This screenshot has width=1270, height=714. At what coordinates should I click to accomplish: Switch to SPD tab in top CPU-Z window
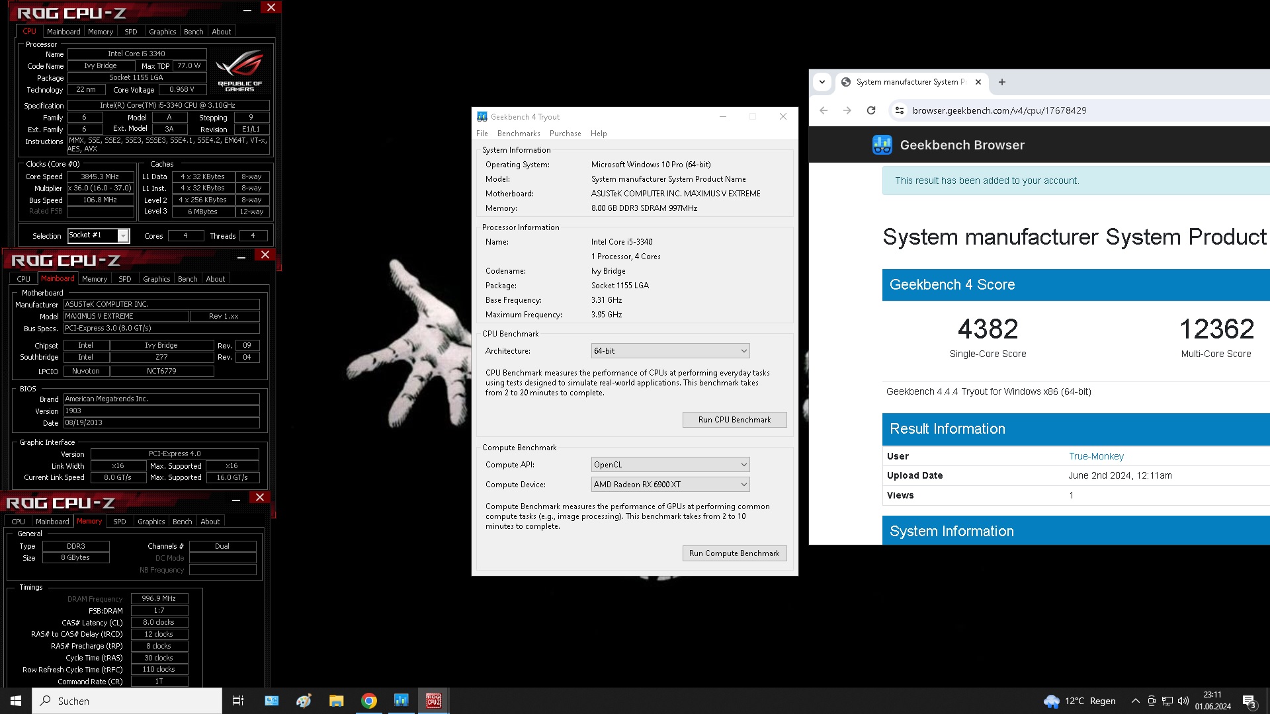[x=131, y=32]
